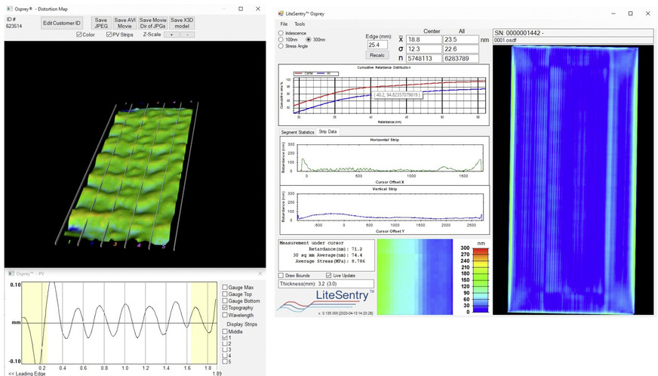Click the Edge (mm) input field
Image resolution: width=658 pixels, height=376 pixels.
click(x=377, y=45)
